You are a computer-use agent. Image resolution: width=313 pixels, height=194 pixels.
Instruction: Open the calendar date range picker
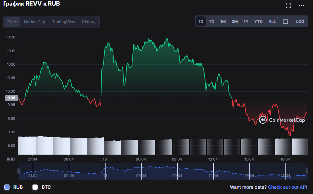285,21
